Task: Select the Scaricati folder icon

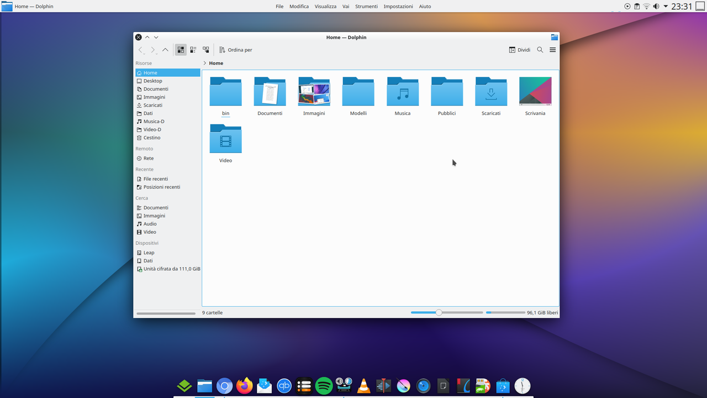Action: 490,92
